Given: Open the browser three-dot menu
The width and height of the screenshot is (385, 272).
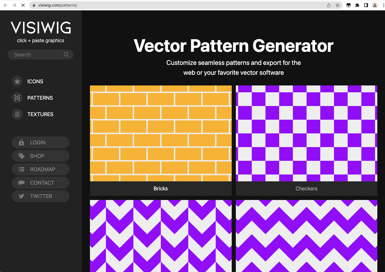Looking at the screenshot, I should tap(383, 5).
